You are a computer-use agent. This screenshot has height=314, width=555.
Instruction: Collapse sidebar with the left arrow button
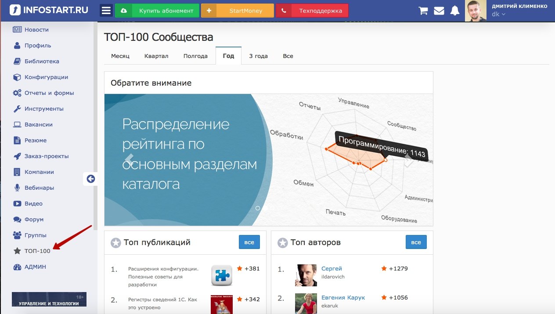pos(90,179)
